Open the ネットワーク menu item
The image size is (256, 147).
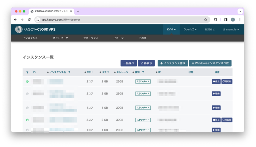click(x=60, y=38)
